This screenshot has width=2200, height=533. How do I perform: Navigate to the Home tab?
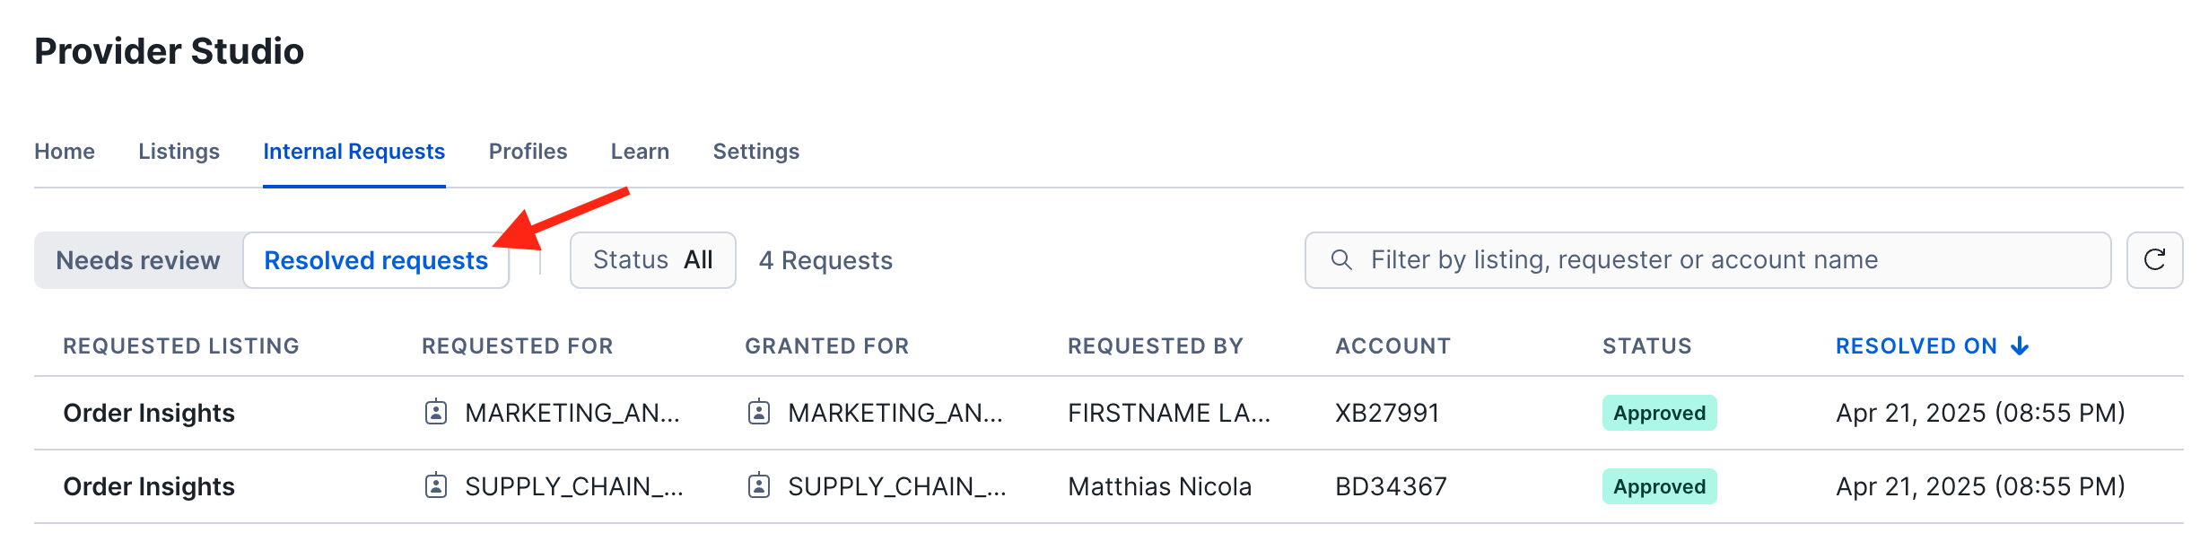pos(65,152)
